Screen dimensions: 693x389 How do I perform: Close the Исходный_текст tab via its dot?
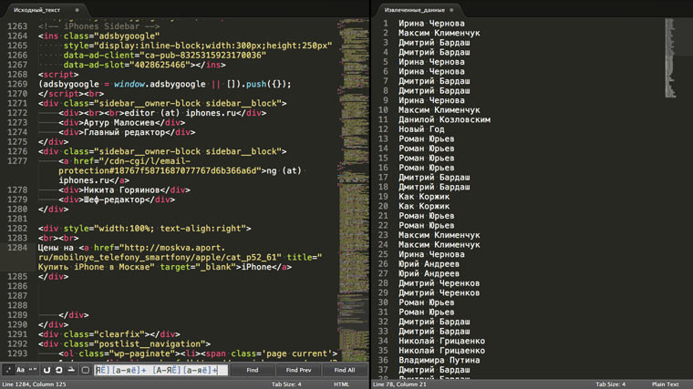(x=77, y=8)
